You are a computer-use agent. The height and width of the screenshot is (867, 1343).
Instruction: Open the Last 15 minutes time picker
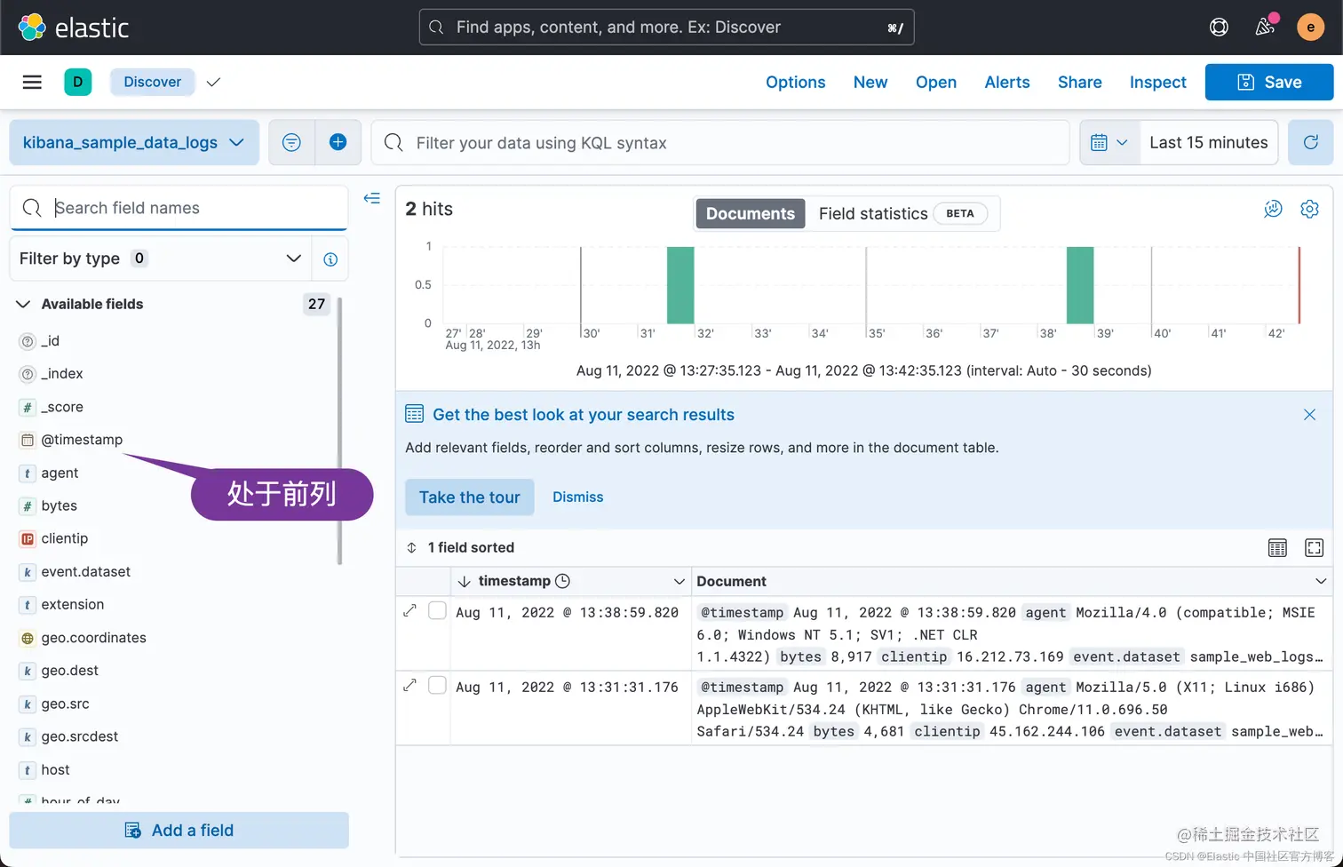(1209, 142)
